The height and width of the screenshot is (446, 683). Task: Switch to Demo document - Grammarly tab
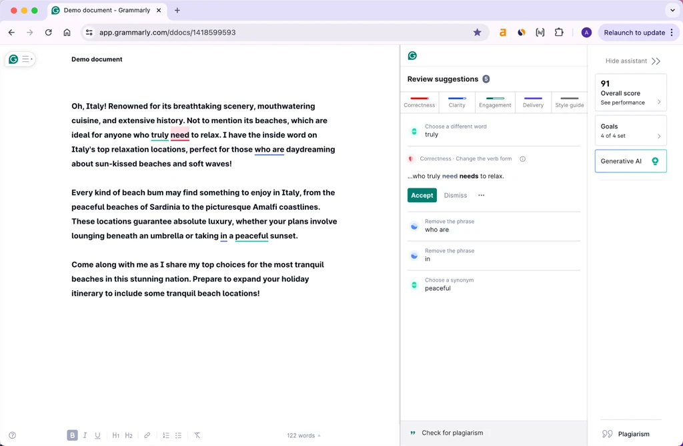click(107, 11)
